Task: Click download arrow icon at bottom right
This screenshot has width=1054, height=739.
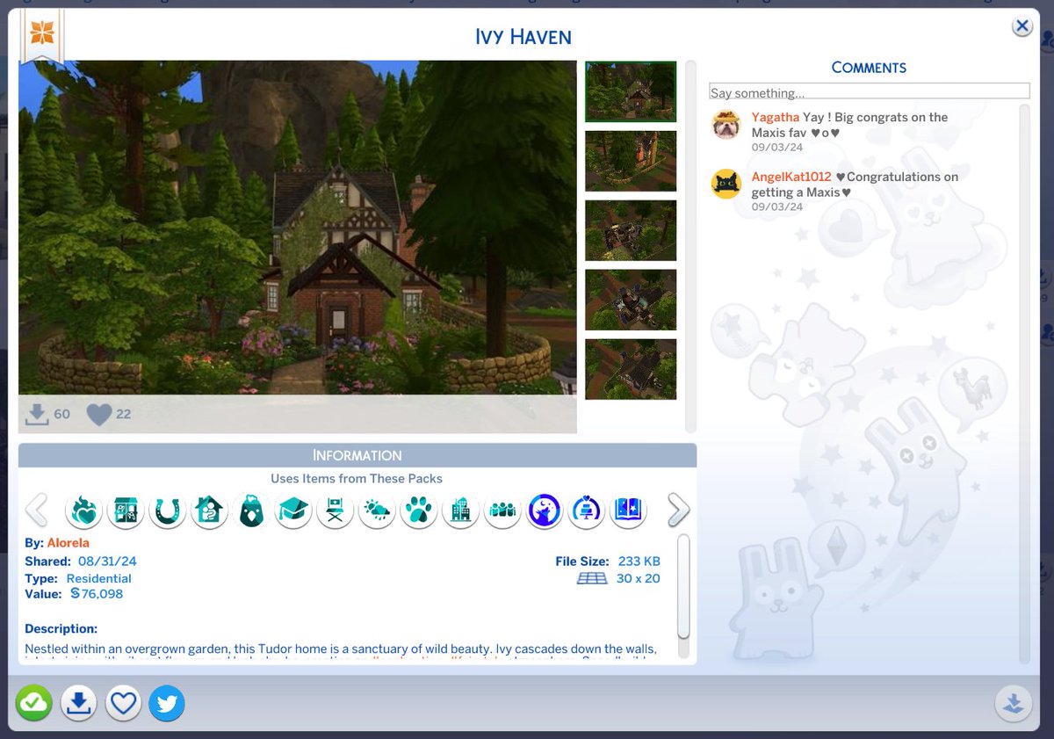Action: tap(1013, 703)
